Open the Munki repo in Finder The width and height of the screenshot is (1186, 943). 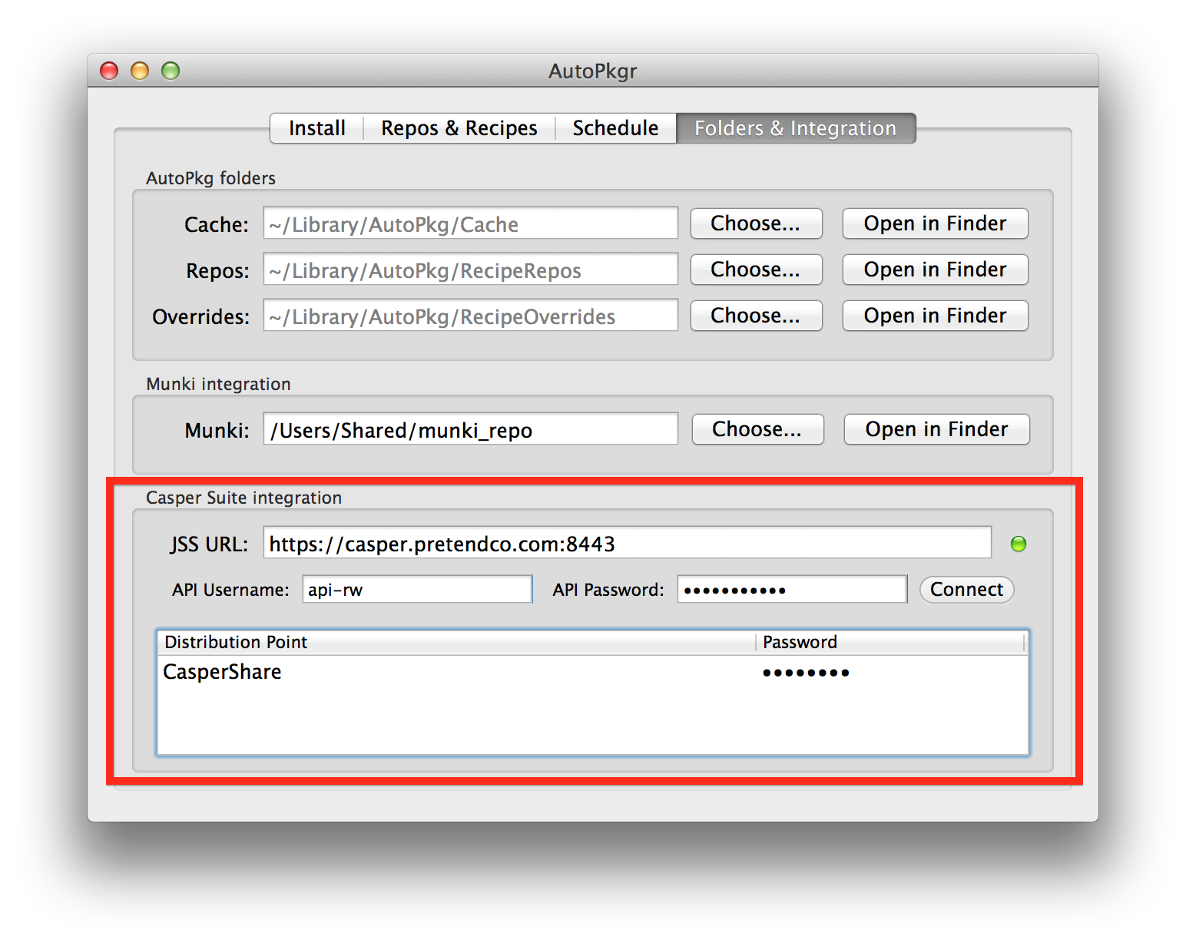pyautogui.click(x=936, y=429)
